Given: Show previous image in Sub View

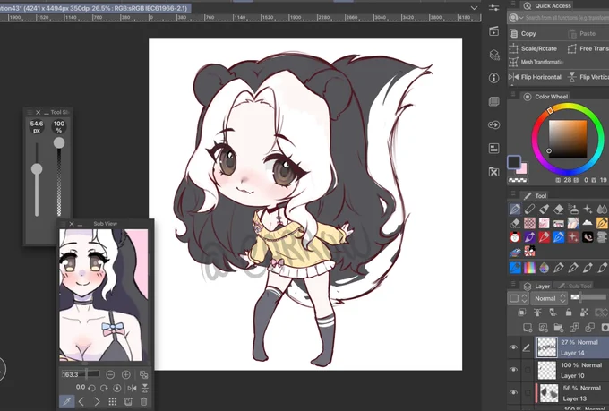Looking at the screenshot, I should pyautogui.click(x=81, y=402).
